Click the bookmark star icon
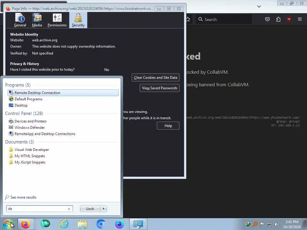The height and width of the screenshot is (230, 307). [188, 19]
